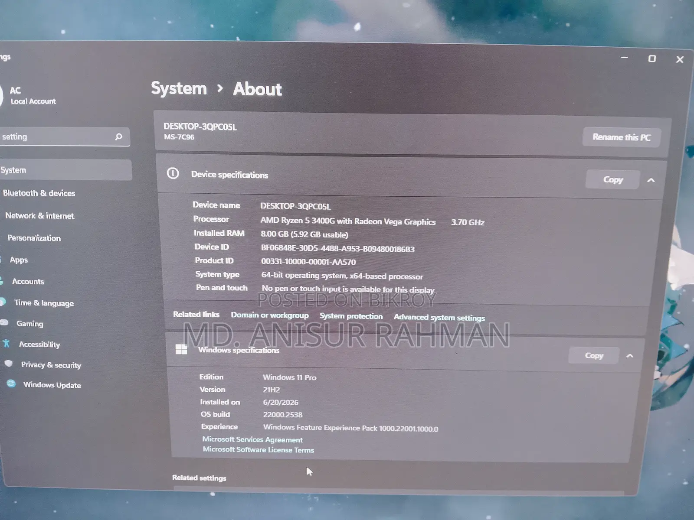Click the breadcrumb chevron after System
The image size is (694, 520).
(220, 88)
